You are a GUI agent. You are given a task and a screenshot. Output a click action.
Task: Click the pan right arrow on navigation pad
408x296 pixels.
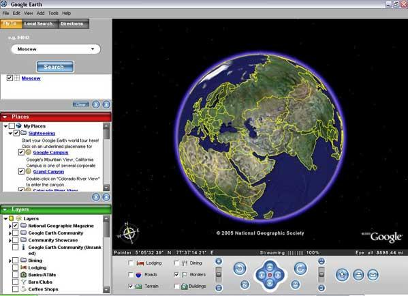click(x=278, y=275)
